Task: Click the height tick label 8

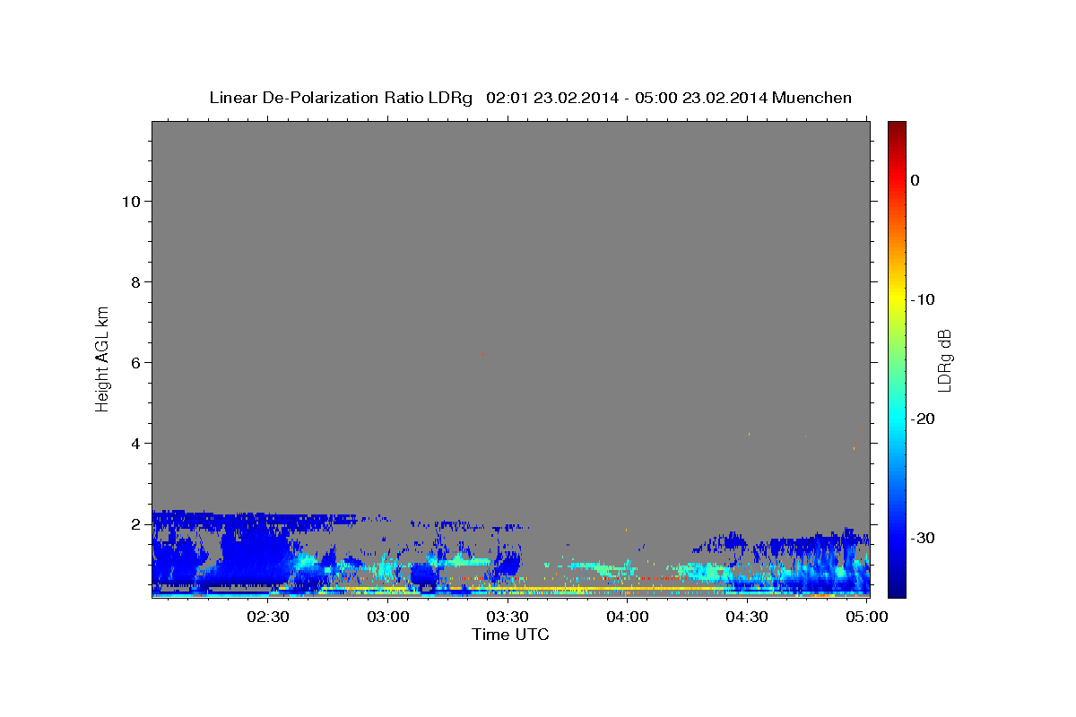Action: (x=136, y=282)
